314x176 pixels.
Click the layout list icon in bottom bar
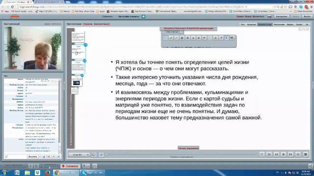95,166
